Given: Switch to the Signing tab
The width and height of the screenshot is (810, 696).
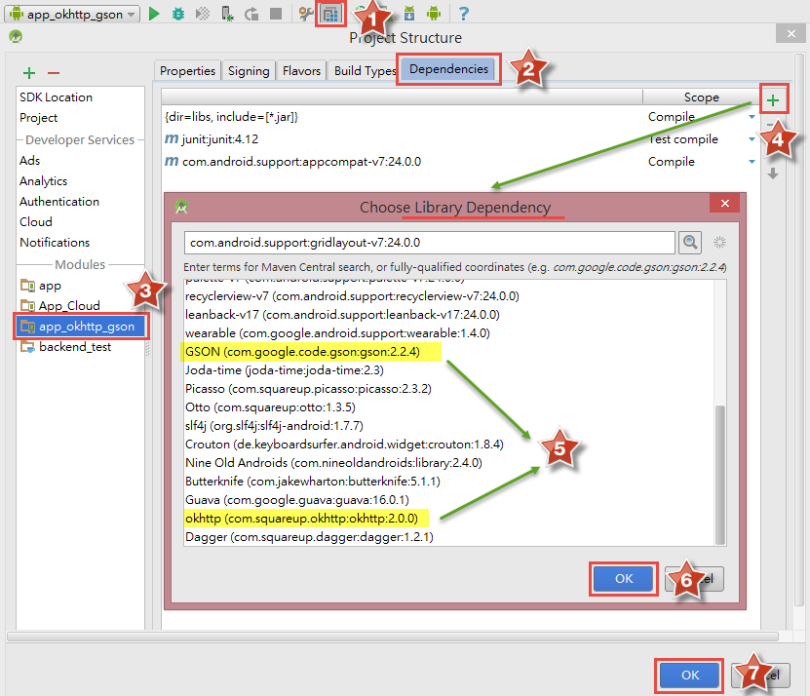Looking at the screenshot, I should click(249, 71).
